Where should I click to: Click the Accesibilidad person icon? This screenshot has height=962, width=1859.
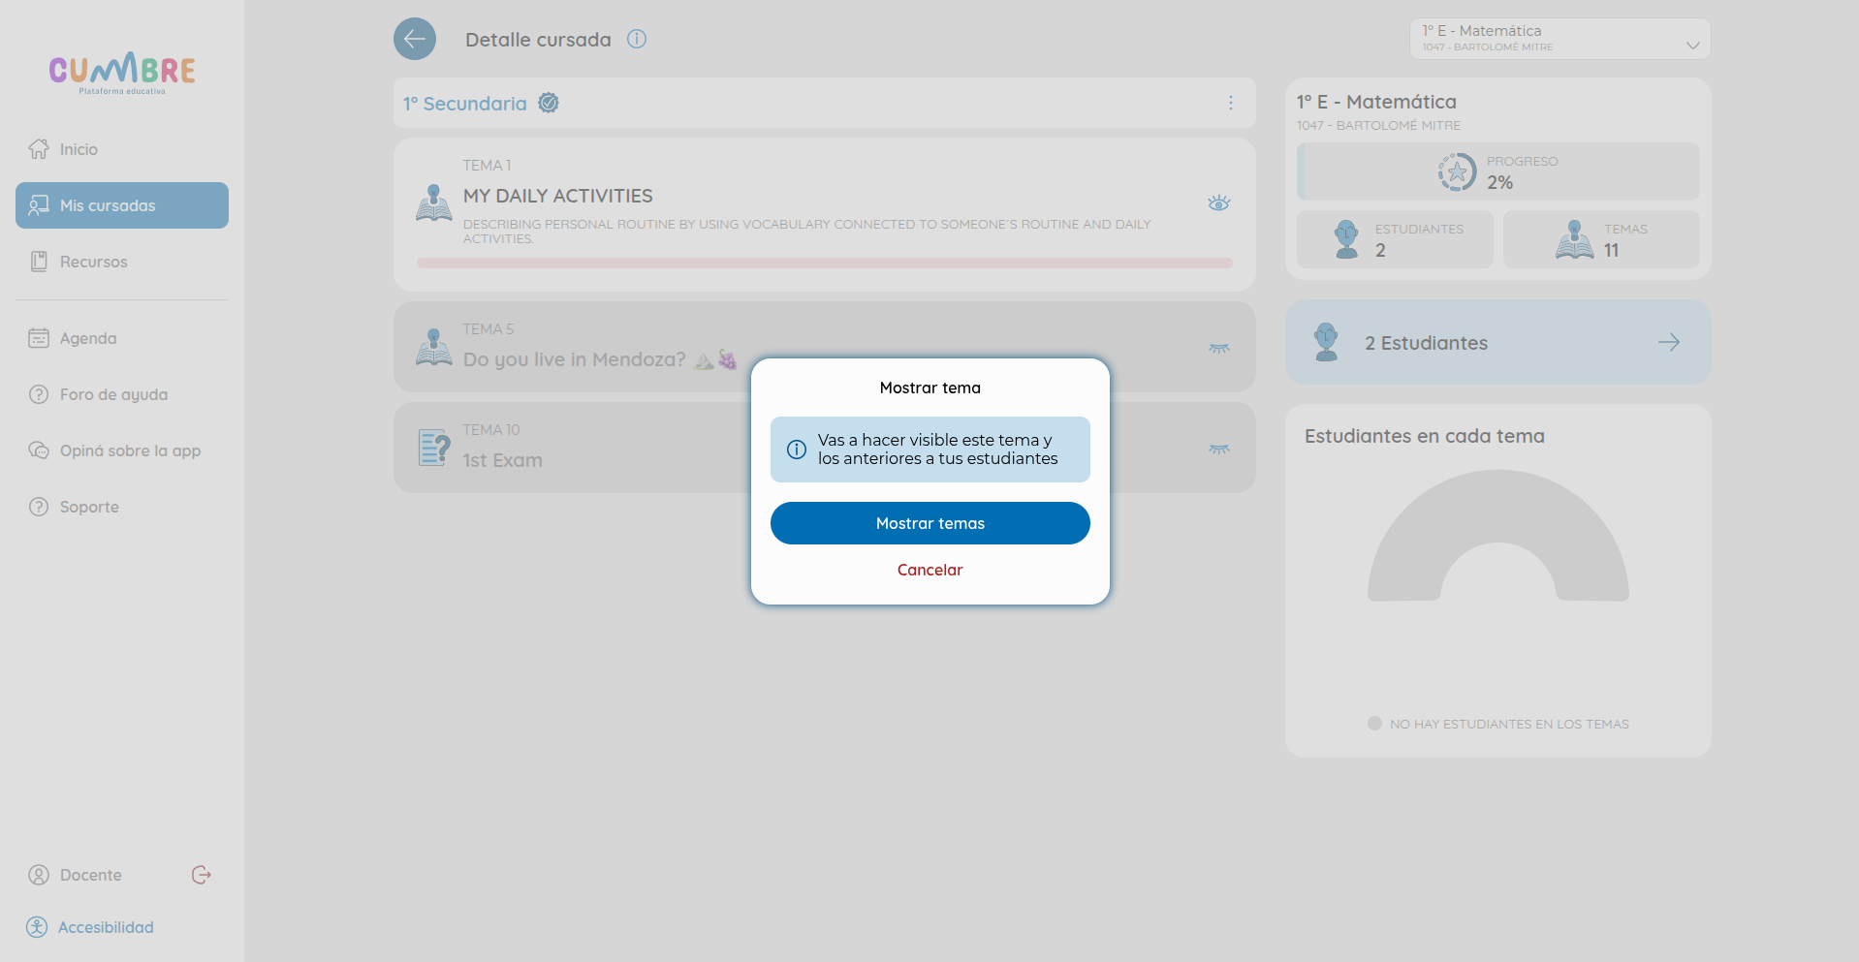pyautogui.click(x=37, y=927)
